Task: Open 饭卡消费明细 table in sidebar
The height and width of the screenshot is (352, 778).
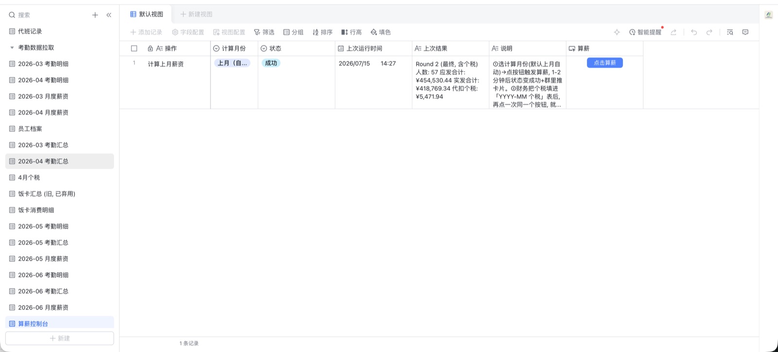Action: coord(59,210)
